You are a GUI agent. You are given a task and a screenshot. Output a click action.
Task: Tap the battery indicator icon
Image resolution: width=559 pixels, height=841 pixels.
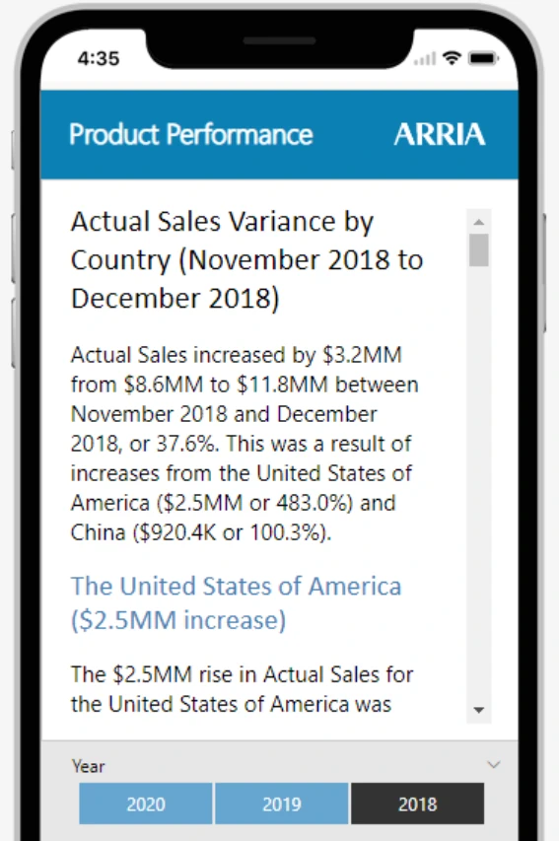[x=483, y=58]
